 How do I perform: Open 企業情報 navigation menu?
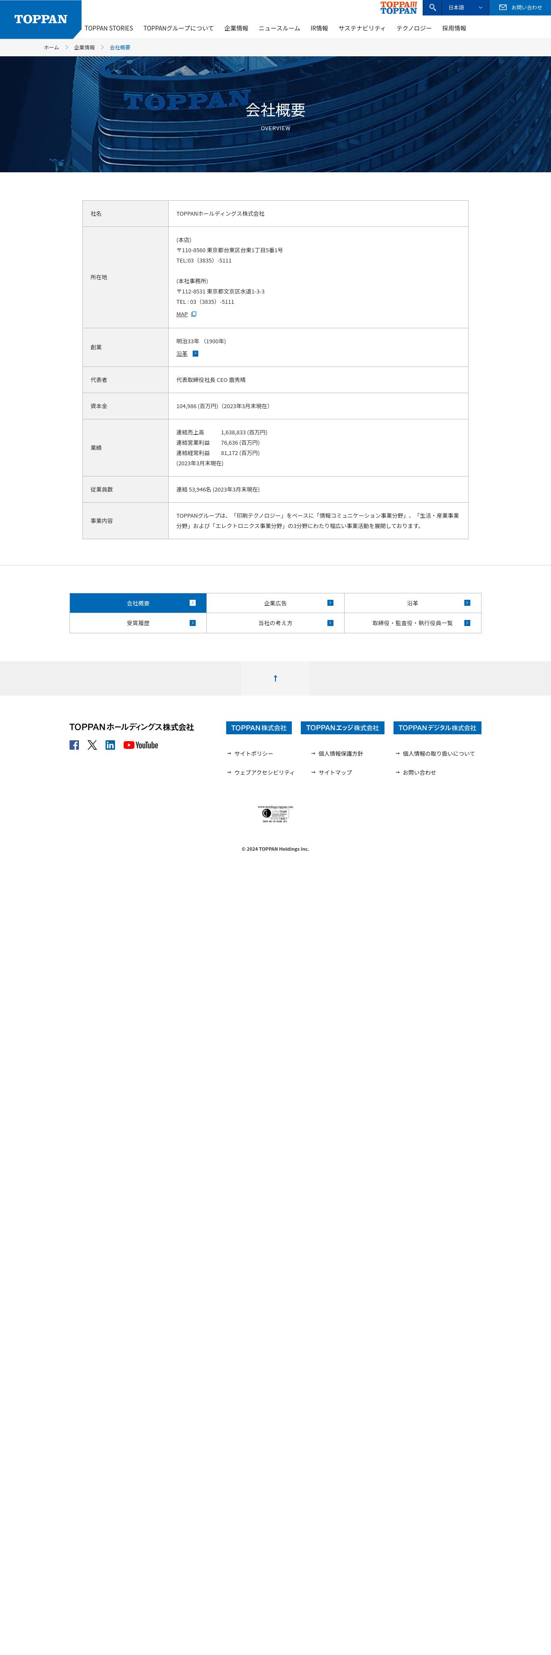click(236, 28)
